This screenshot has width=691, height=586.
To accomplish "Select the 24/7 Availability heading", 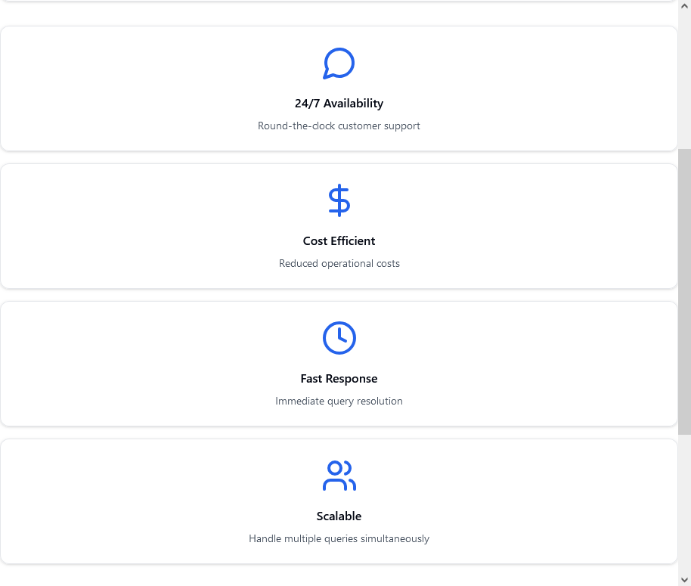I will click(x=339, y=104).
